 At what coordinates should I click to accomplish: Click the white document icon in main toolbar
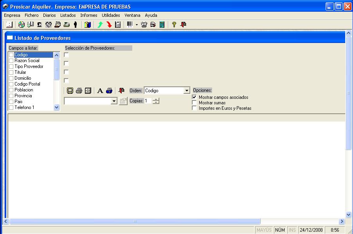(x=9, y=25)
